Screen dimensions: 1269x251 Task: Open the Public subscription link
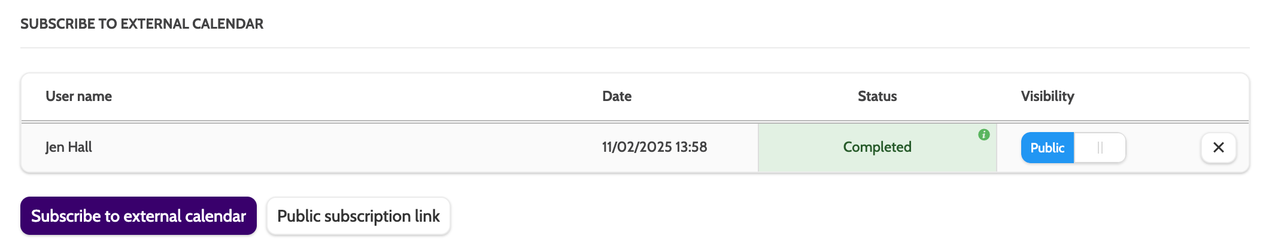(x=358, y=216)
